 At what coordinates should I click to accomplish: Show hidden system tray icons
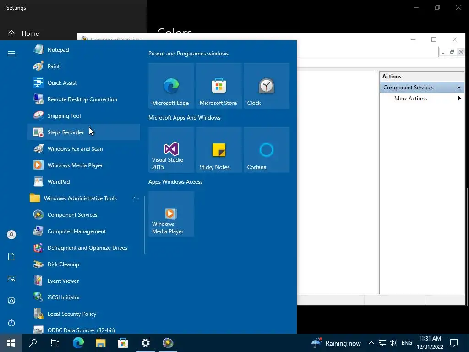(x=371, y=343)
